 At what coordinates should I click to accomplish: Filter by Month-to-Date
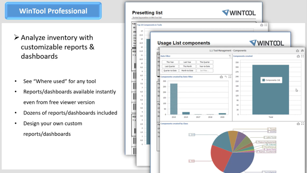(187, 71)
